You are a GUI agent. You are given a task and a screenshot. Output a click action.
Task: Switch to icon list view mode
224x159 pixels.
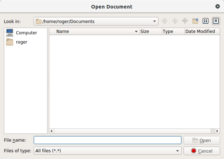pos(205,21)
